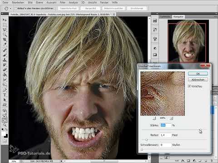Click OK in Unscharf maskieren dialog

tap(198, 73)
